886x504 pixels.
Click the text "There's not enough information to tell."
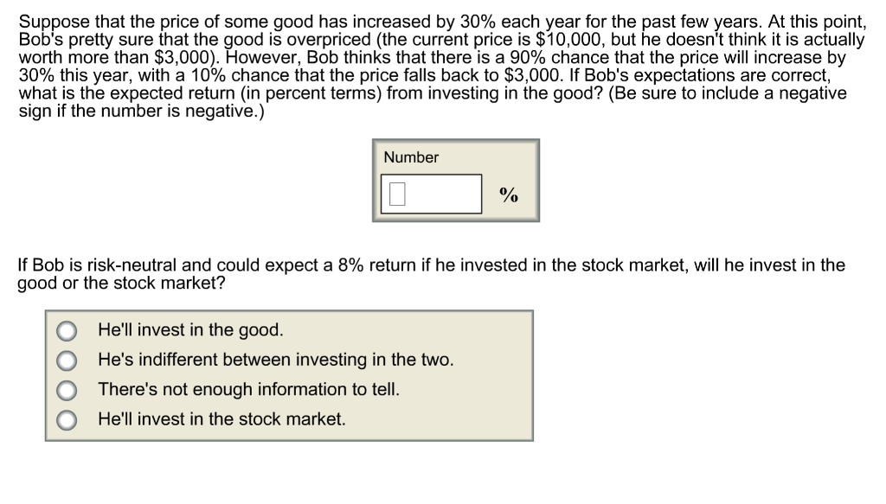(x=248, y=390)
